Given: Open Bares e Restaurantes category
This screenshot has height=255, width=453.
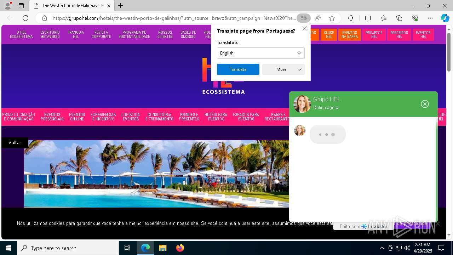Looking at the screenshot, I should [x=277, y=117].
